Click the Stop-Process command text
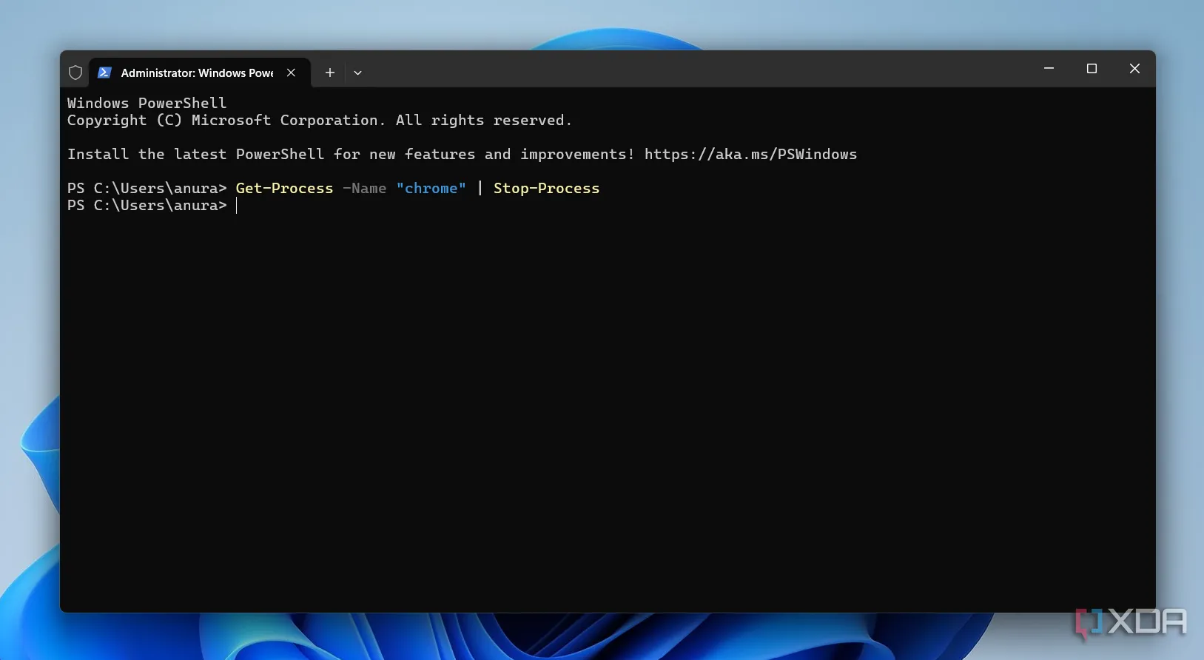 (x=546, y=188)
